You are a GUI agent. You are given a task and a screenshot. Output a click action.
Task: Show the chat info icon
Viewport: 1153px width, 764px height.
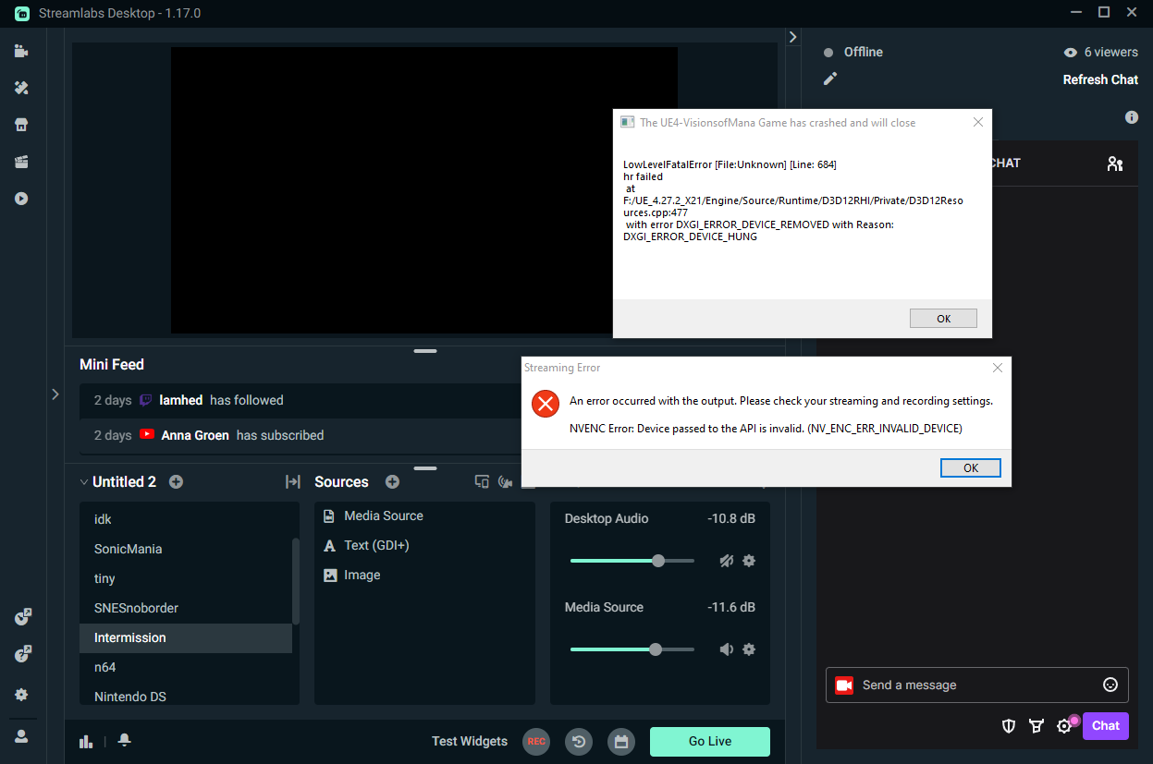point(1132,117)
